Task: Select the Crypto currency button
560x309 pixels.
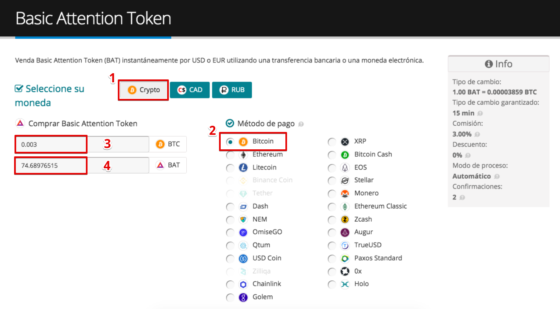Action: point(144,90)
